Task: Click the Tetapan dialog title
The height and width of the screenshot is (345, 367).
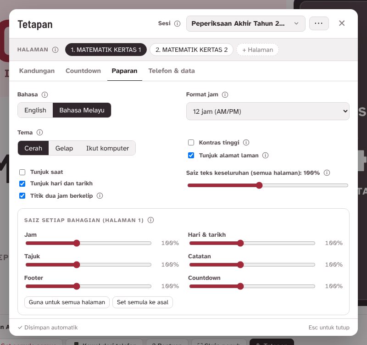Action: pyautogui.click(x=35, y=24)
